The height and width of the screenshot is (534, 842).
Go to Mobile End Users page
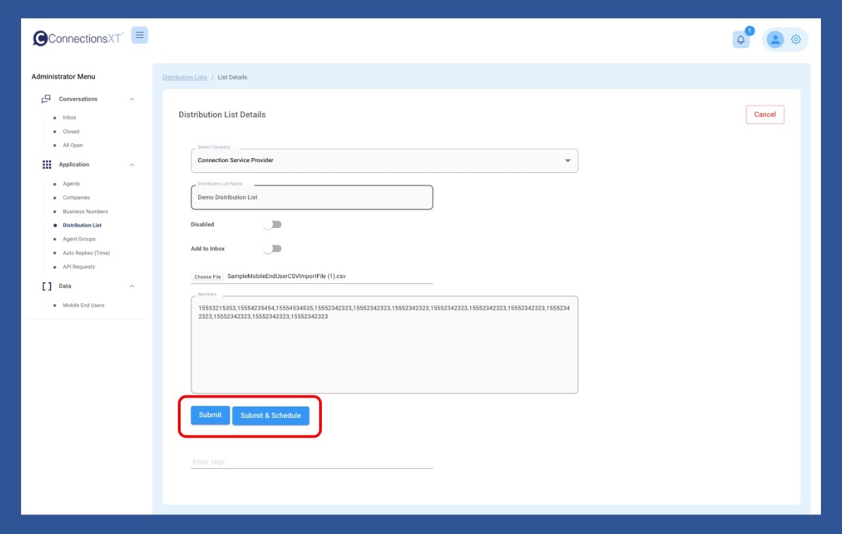tap(84, 305)
